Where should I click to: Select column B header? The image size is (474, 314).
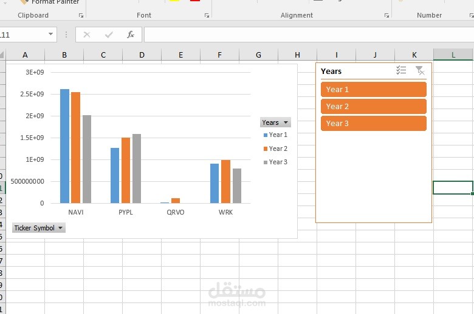[x=64, y=55]
